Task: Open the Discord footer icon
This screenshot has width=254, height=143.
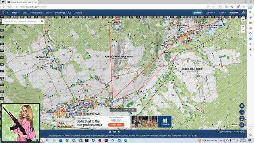Action: click(110, 131)
